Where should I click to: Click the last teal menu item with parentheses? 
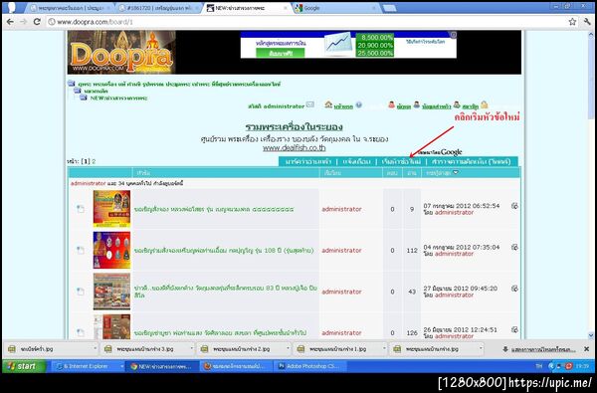[x=471, y=161]
